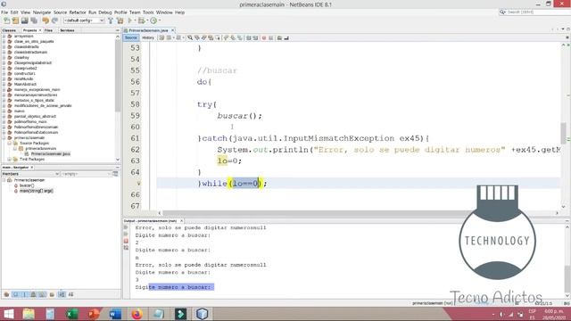Click the Debug Project icon
This screenshot has width=571, height=321.
click(x=141, y=21)
